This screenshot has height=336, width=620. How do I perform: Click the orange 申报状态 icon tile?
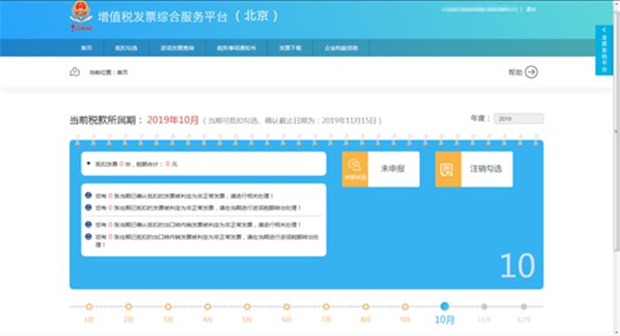point(354,169)
